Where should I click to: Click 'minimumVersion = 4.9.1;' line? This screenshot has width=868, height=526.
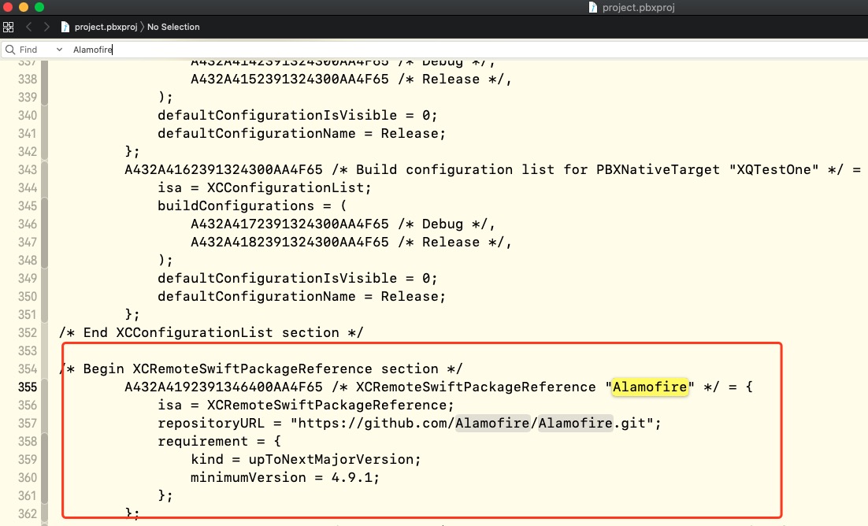pos(285,477)
